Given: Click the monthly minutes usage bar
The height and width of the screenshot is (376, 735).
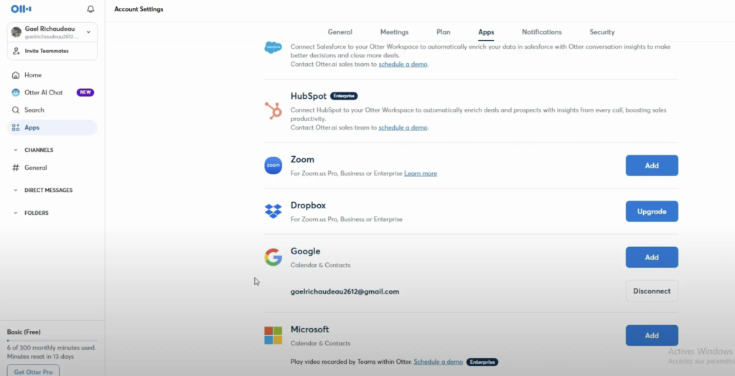Looking at the screenshot, I should (x=52, y=340).
